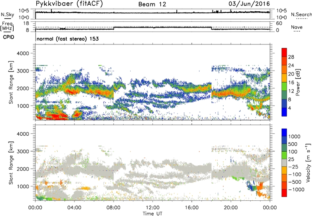Click the 20 value on Power colorbar

click(291, 74)
